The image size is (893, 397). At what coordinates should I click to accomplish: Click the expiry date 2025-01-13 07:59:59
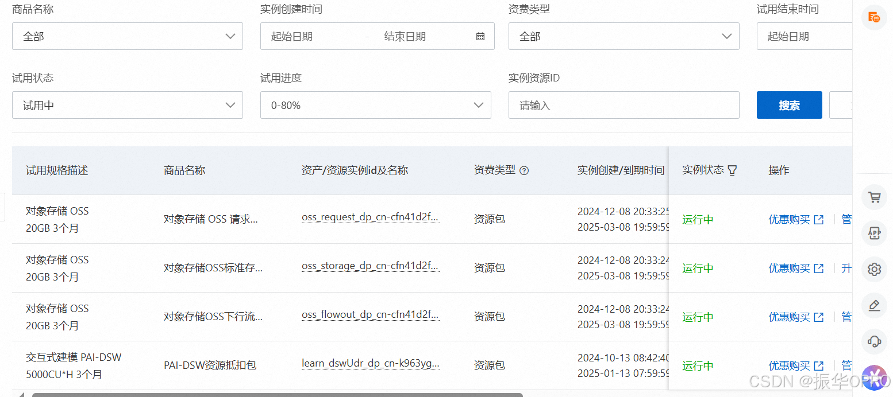[623, 373]
